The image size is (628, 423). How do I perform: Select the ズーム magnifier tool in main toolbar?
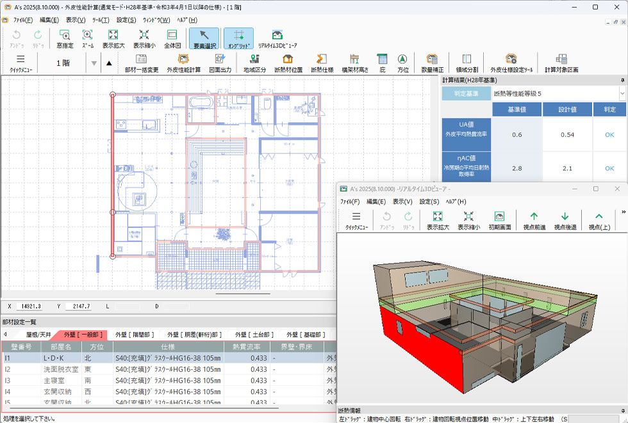point(88,39)
